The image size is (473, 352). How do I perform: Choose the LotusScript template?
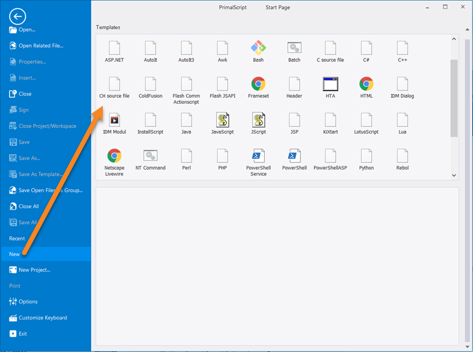click(x=366, y=123)
